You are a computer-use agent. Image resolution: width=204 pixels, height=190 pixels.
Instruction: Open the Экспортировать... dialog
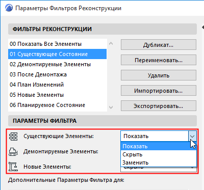[x=159, y=106]
